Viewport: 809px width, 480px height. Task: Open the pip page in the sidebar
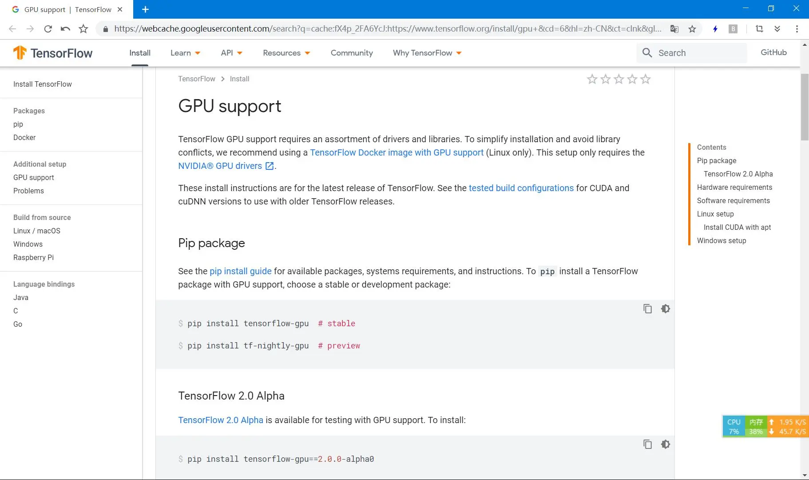click(18, 124)
